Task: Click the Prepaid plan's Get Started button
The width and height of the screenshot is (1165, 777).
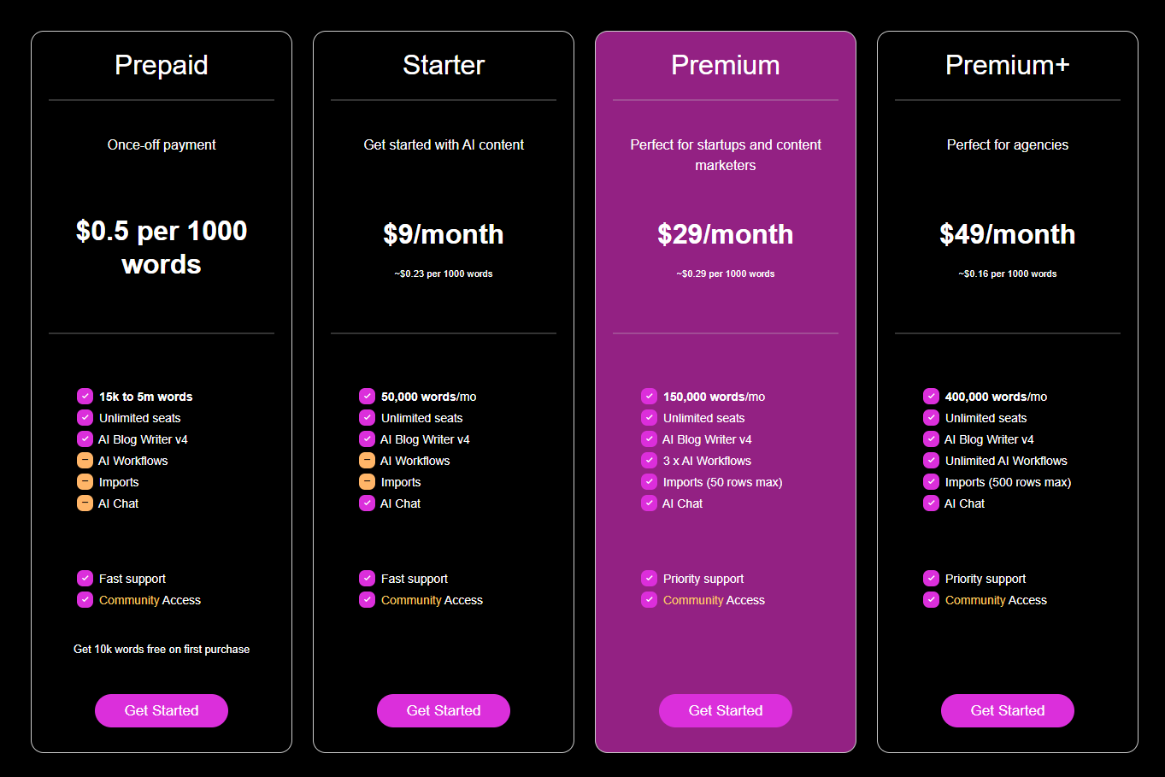Action: pos(162,710)
